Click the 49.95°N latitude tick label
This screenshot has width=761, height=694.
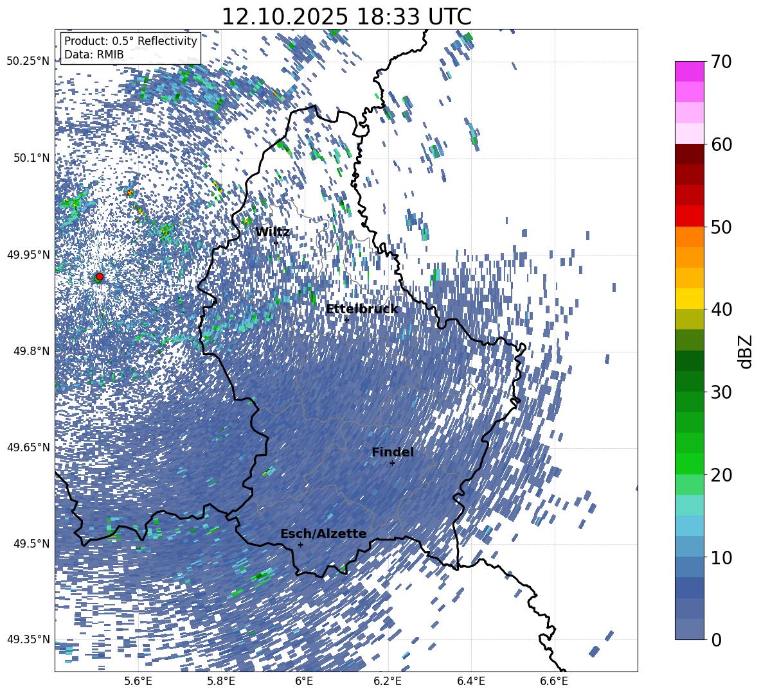(28, 254)
